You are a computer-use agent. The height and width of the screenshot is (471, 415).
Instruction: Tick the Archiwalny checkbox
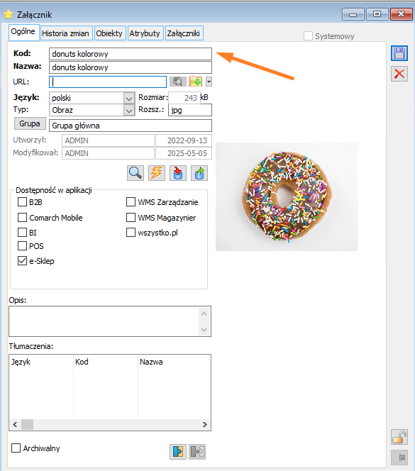click(x=16, y=448)
